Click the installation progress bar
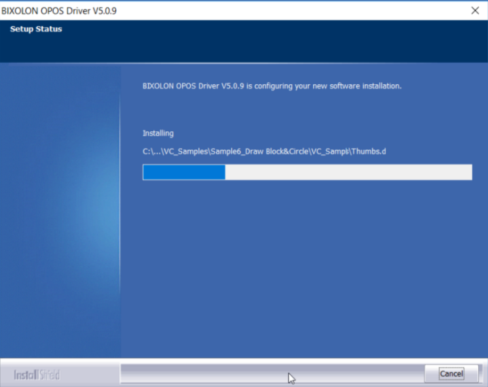The width and height of the screenshot is (488, 387). coord(307,172)
